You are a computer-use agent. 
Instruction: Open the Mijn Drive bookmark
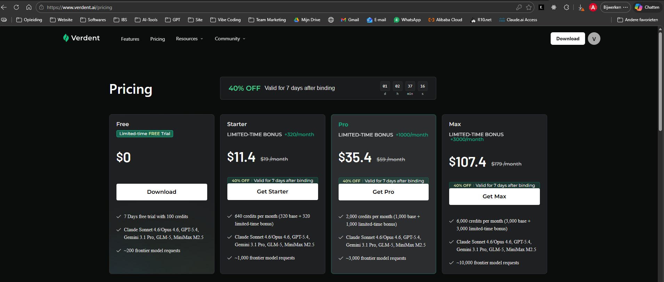[307, 20]
